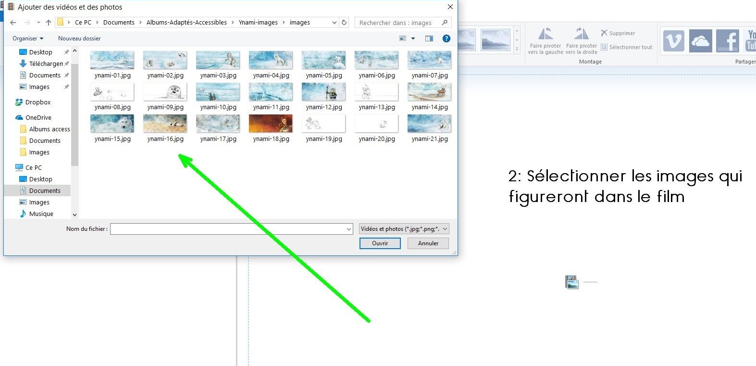The width and height of the screenshot is (756, 366).
Task: Click the video placeholder icon in storyboard
Action: [x=572, y=282]
